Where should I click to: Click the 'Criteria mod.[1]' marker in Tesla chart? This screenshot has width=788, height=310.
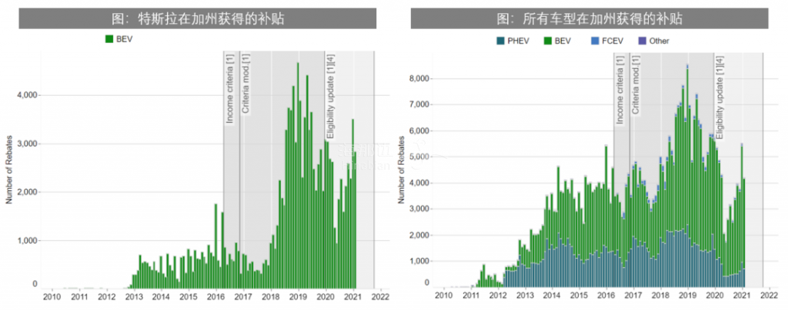[245, 84]
